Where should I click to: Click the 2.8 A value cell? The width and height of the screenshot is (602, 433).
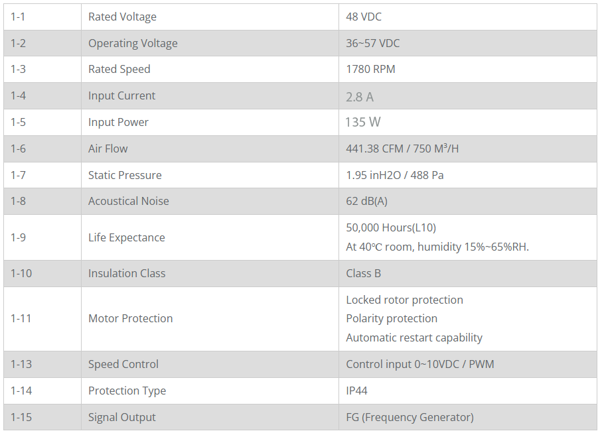[x=468, y=96]
